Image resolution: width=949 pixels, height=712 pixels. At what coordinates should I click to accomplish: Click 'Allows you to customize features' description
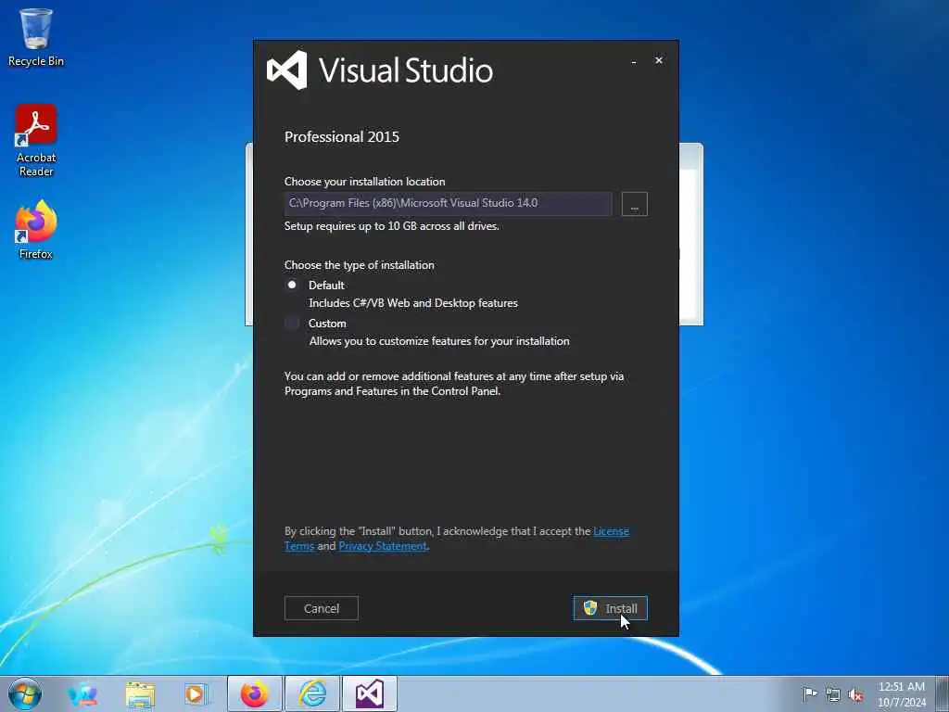tap(439, 341)
